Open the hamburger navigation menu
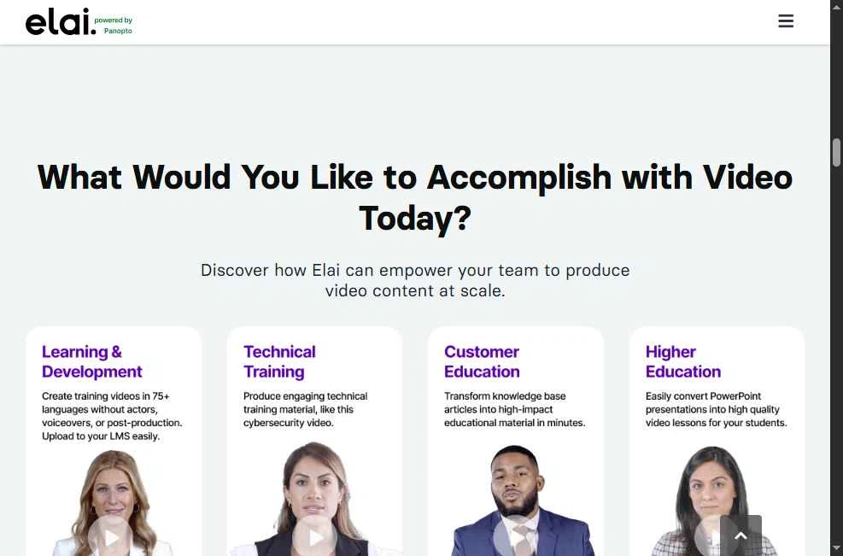This screenshot has height=556, width=843. click(786, 21)
